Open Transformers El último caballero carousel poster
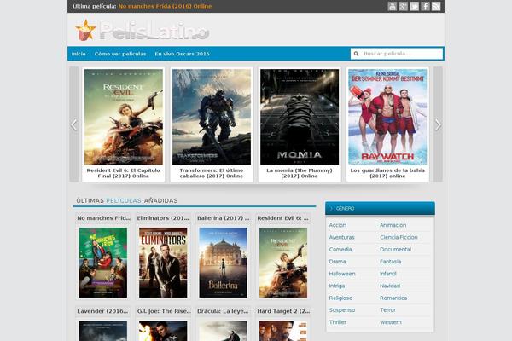Viewport: 512px width, 341px height. pos(212,117)
